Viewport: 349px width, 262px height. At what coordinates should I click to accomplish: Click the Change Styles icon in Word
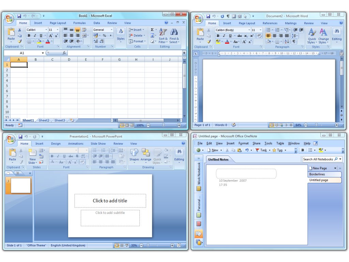point(323,32)
